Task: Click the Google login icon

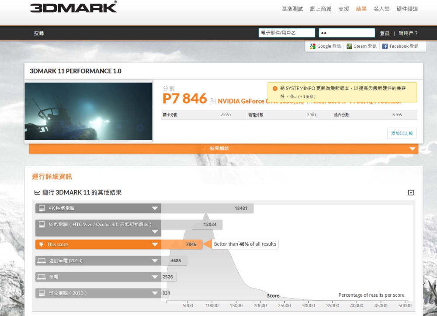Action: (312, 46)
